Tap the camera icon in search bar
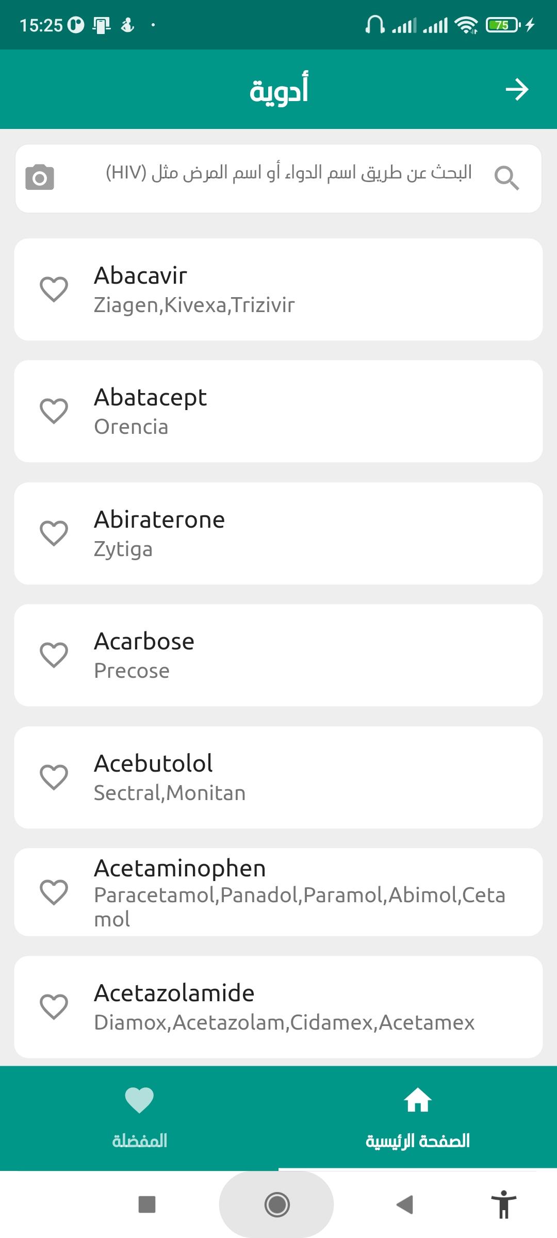 pyautogui.click(x=40, y=177)
